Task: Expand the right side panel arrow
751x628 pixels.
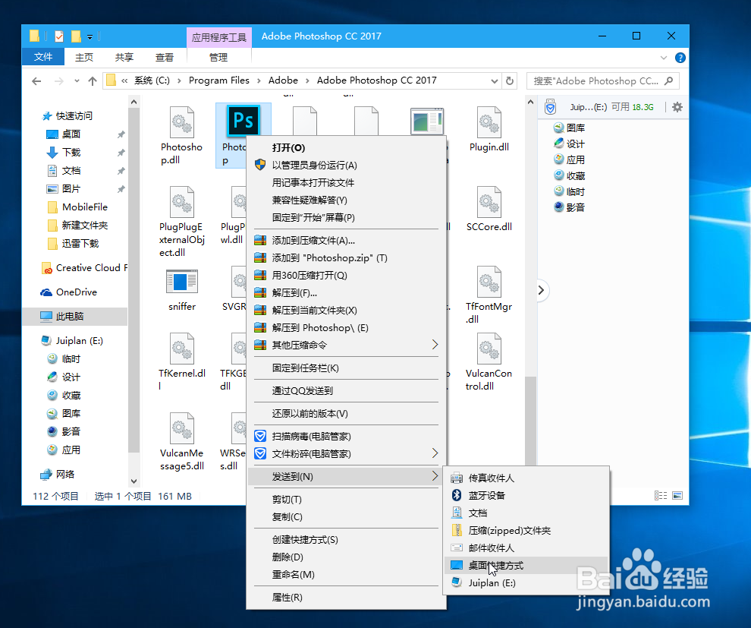Action: (x=541, y=290)
